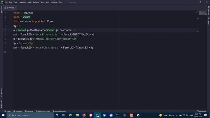Open the Help menu
The width and height of the screenshot is (210, 118).
pos(60,2)
